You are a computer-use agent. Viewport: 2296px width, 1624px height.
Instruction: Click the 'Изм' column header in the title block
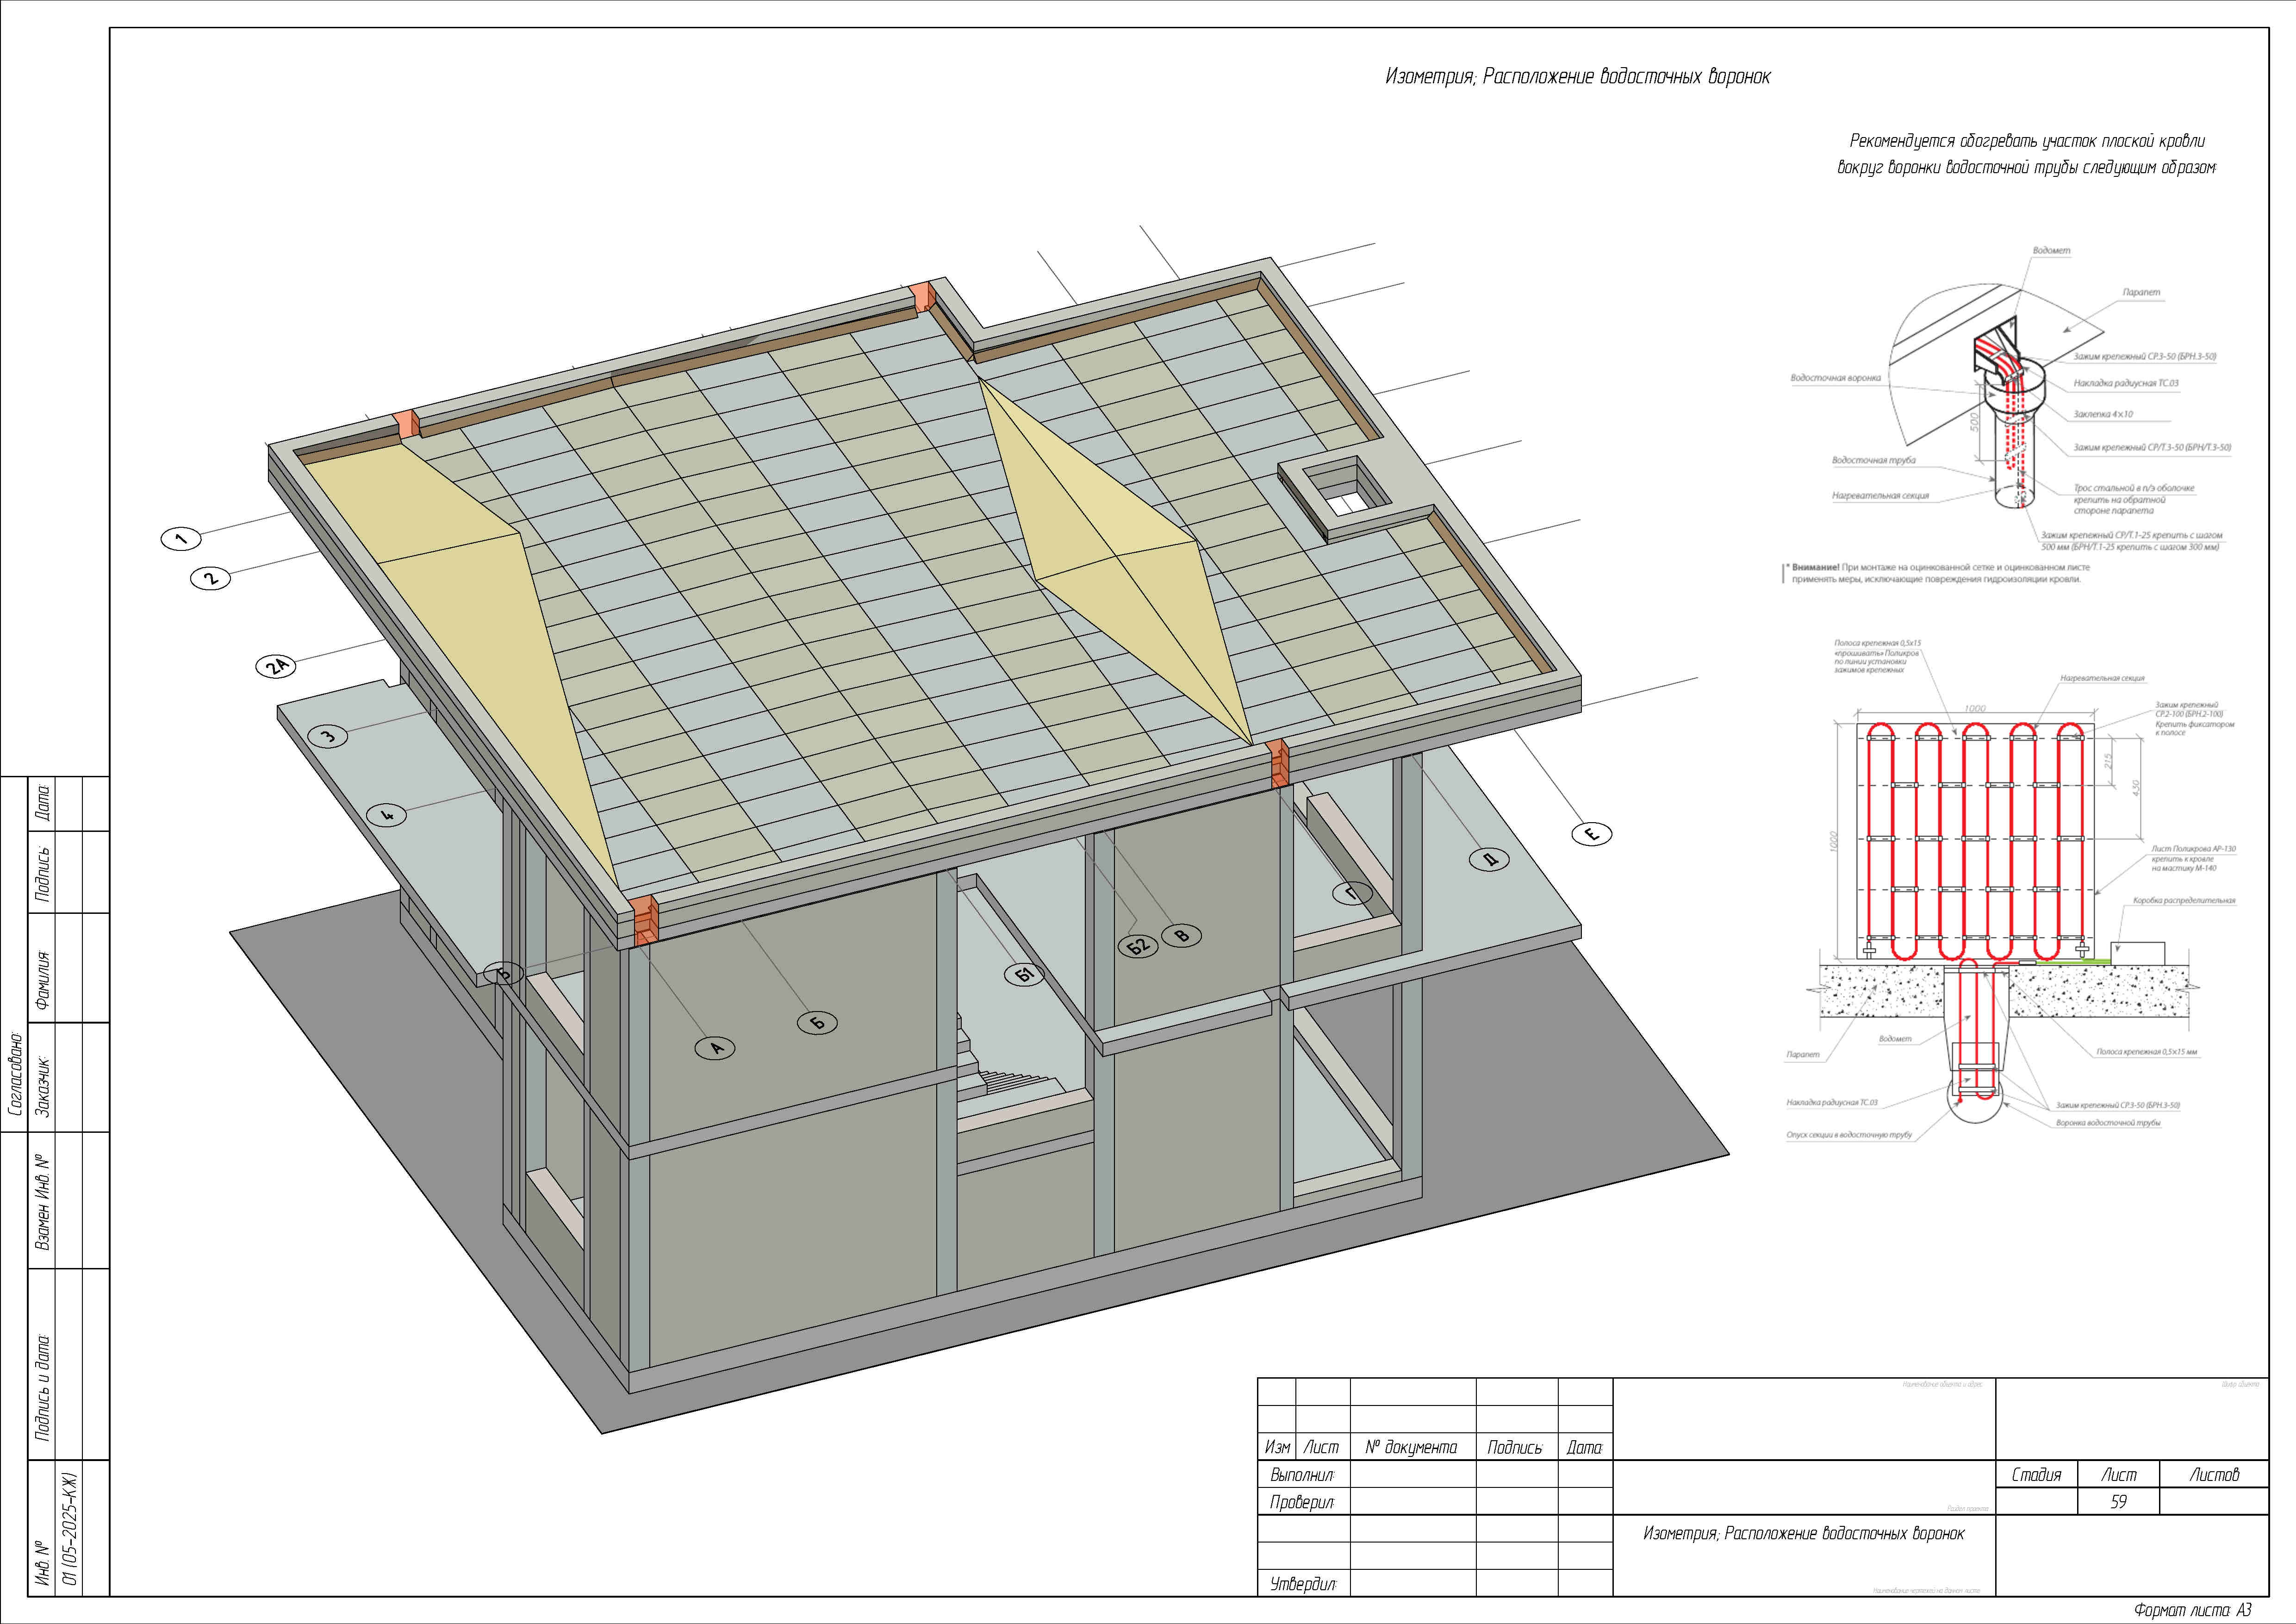tap(1277, 1447)
